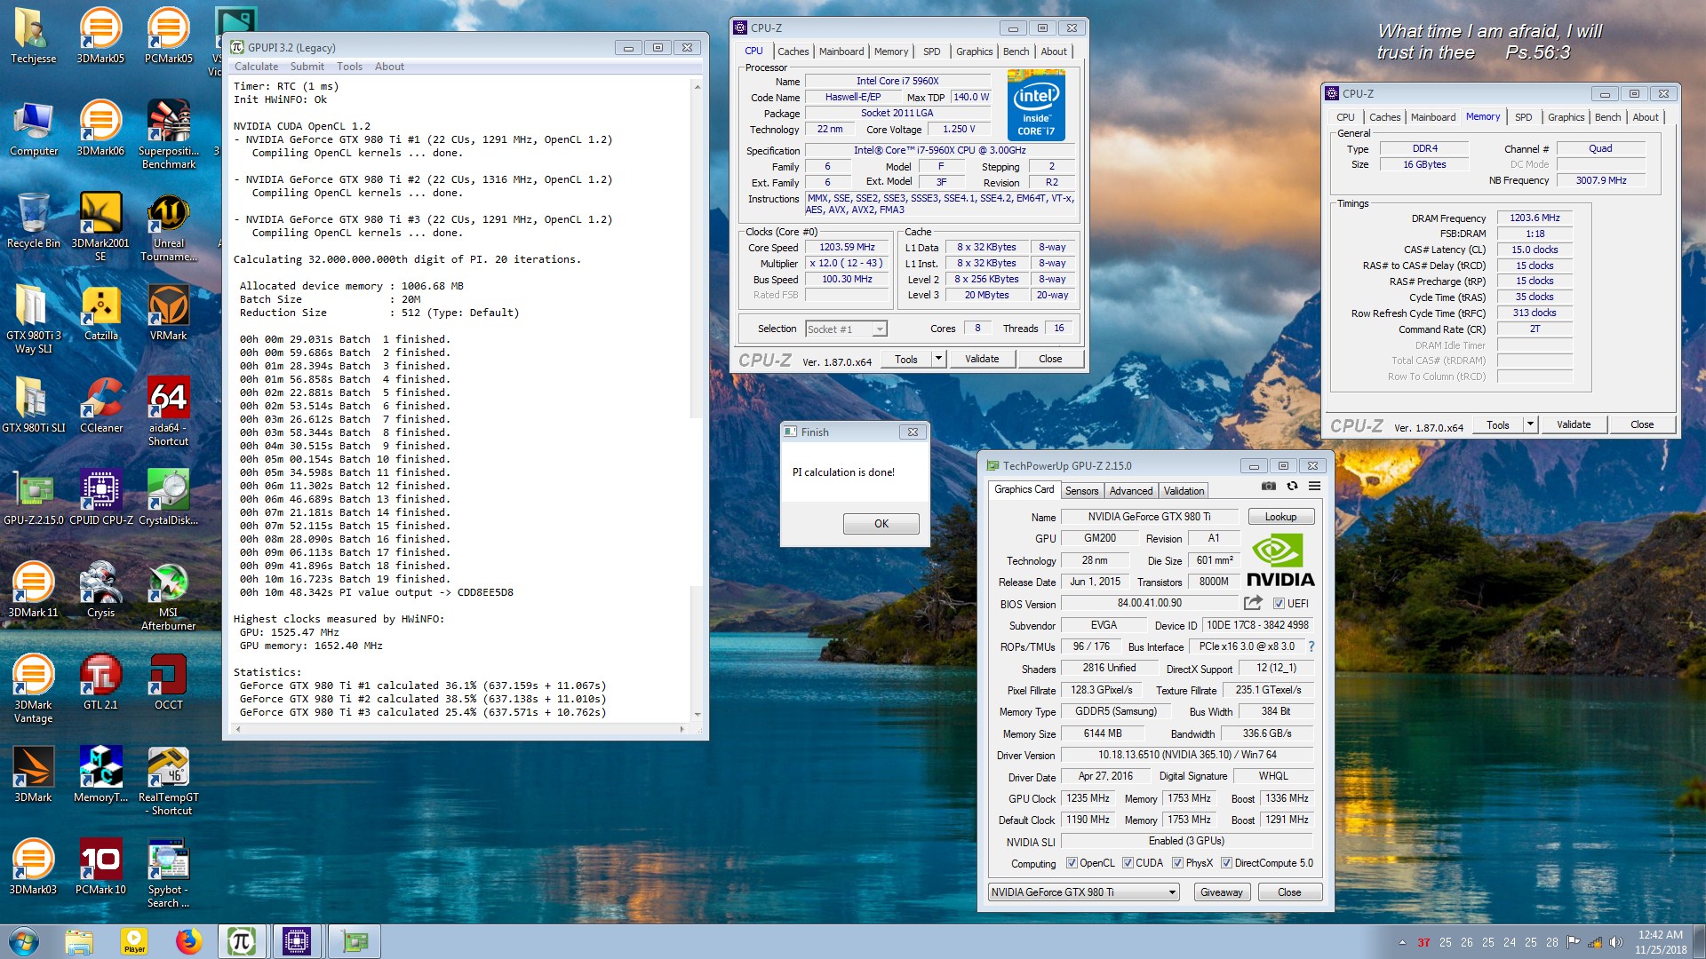Viewport: 1706px width, 959px height.
Task: Open the Advanced tab in GPU-Z
Action: pyautogui.click(x=1130, y=491)
